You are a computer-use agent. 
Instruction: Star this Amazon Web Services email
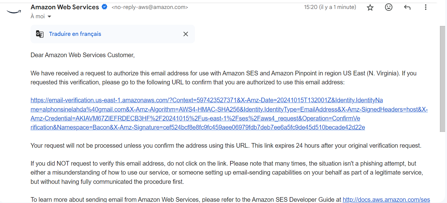tap(370, 7)
